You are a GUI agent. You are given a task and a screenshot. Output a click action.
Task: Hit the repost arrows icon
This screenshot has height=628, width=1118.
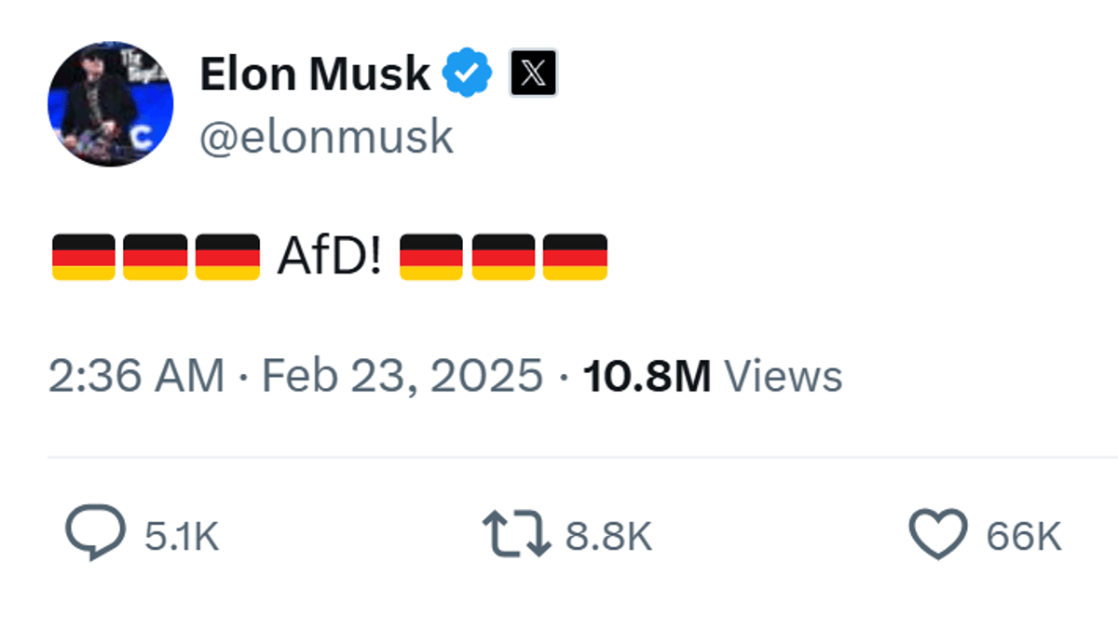click(515, 536)
